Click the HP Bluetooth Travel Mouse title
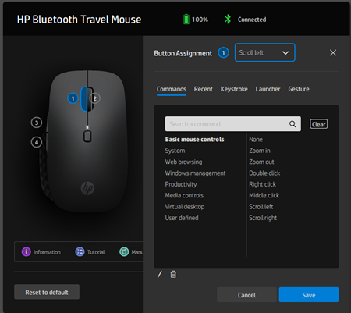Viewport: 351px width, 313px height. tap(79, 20)
